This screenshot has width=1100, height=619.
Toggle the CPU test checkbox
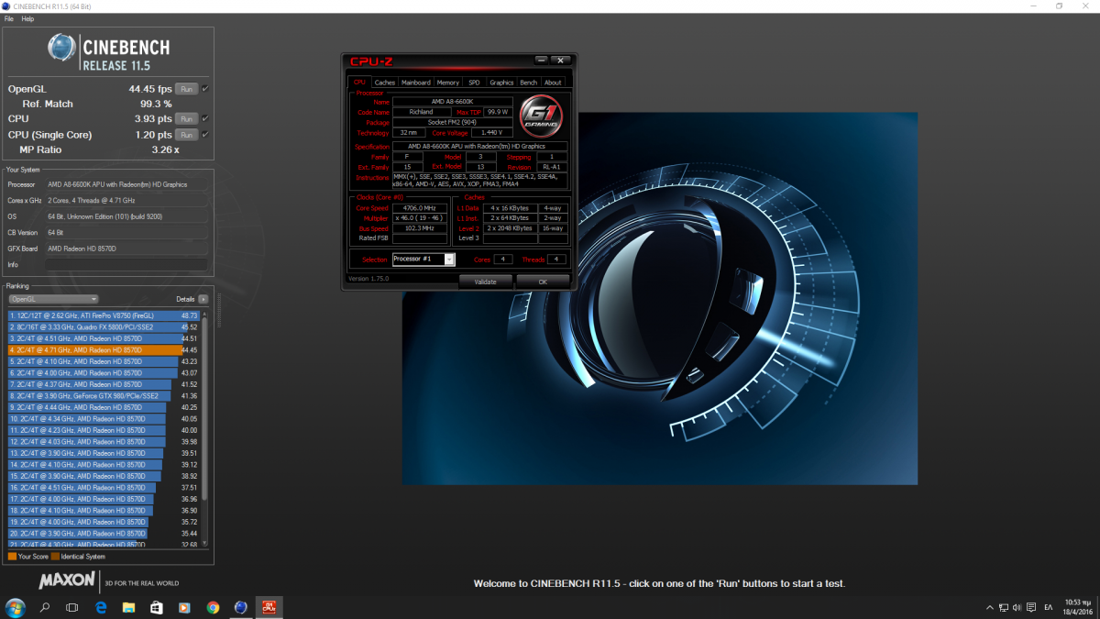point(205,118)
